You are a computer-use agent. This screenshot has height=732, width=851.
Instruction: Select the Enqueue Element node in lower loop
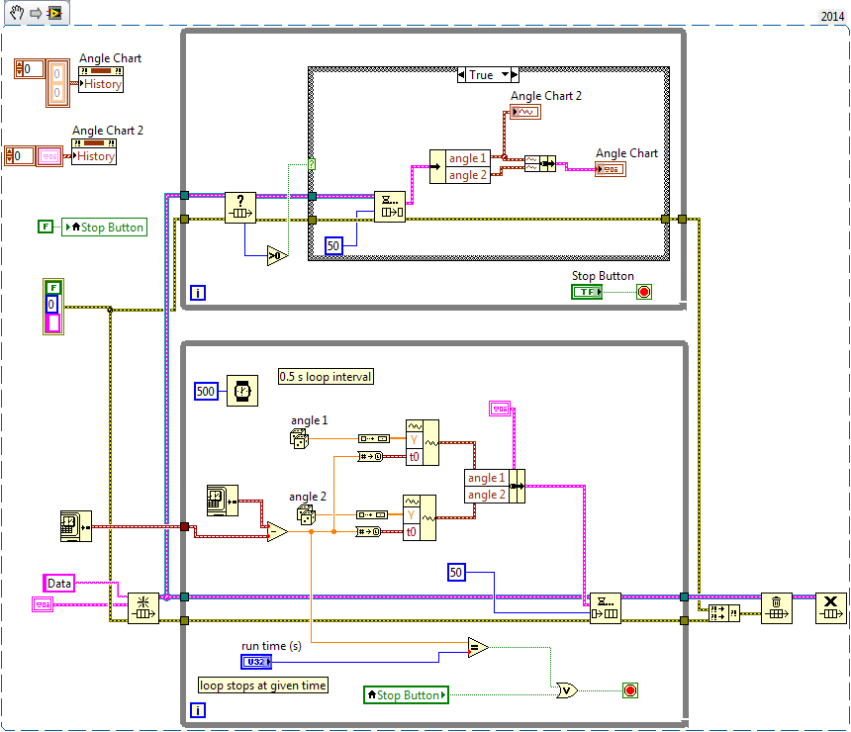point(606,608)
